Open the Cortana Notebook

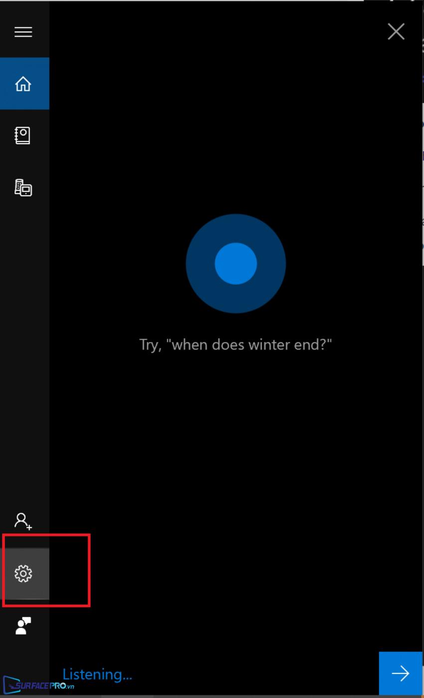coord(23,135)
